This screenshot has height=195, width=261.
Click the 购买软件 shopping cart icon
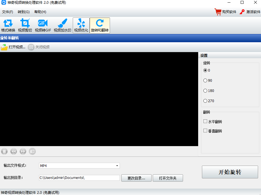click(x=218, y=12)
